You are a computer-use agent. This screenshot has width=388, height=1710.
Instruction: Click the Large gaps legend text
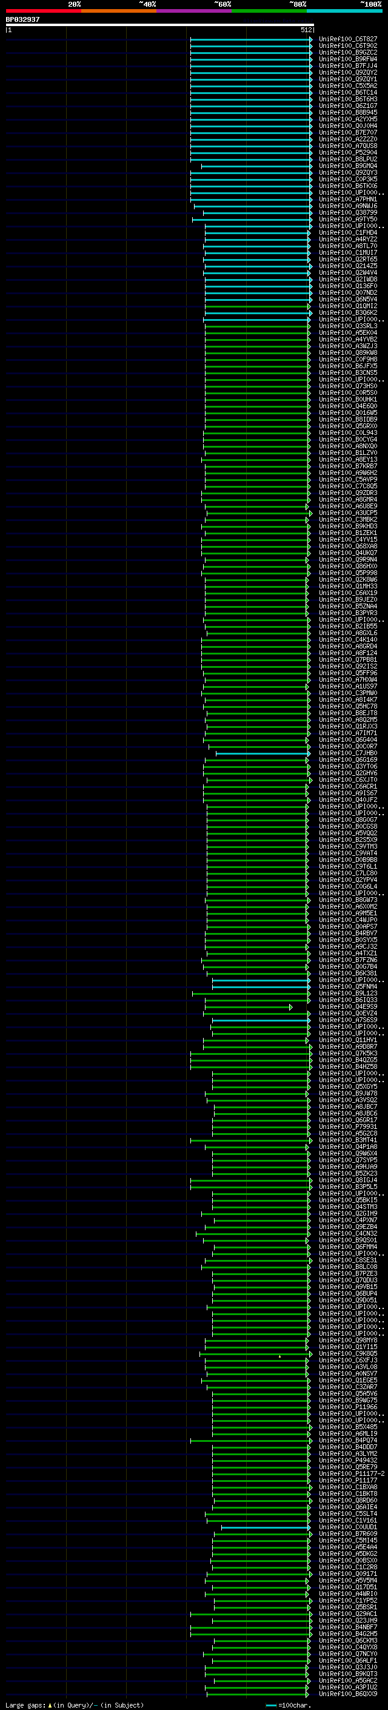click(75, 1705)
